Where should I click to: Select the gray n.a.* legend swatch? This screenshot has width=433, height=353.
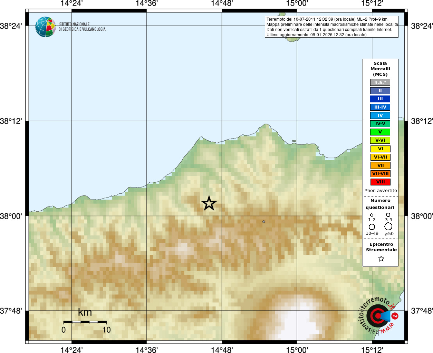[380, 82]
